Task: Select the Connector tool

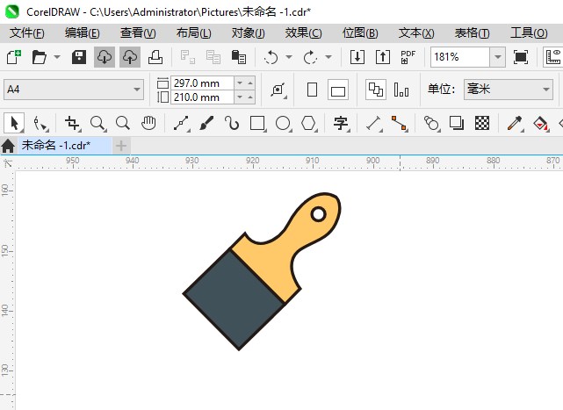Action: [400, 124]
